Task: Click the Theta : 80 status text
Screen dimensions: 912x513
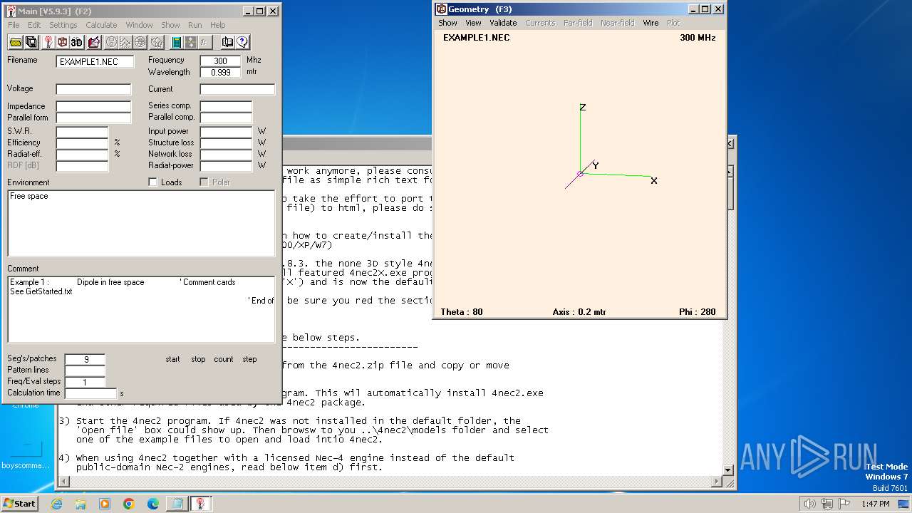Action: point(462,311)
